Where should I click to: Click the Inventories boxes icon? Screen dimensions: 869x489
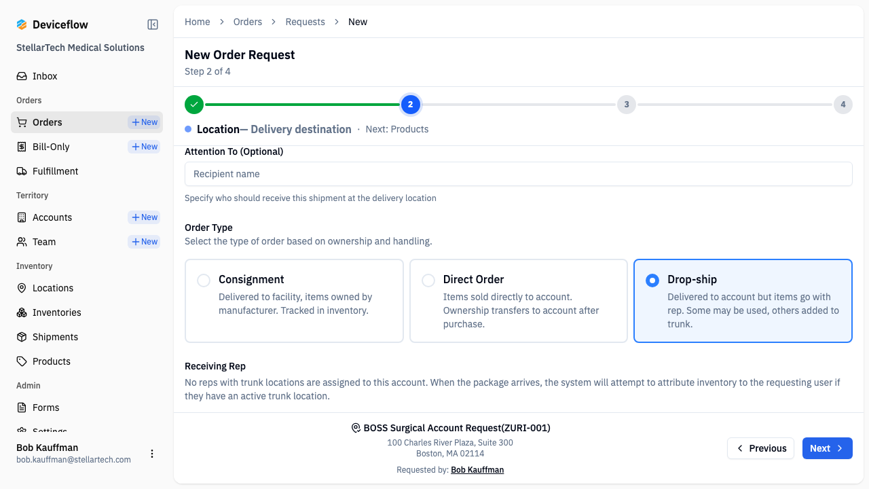pos(22,312)
